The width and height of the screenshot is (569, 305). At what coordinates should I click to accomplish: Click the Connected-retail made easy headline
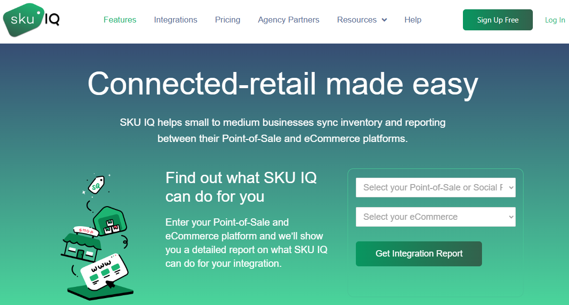(283, 84)
